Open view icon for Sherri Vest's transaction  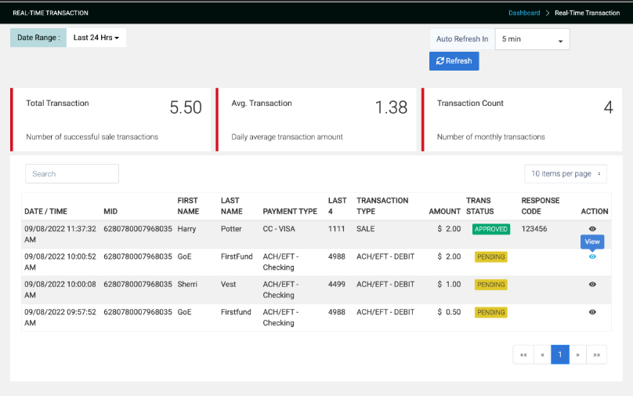coord(592,284)
